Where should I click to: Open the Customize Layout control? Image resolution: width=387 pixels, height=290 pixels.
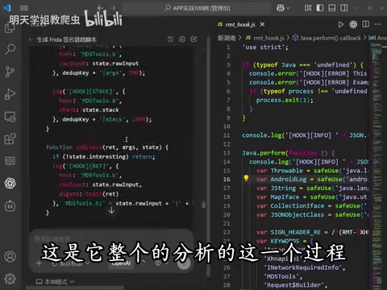click(x=308, y=8)
